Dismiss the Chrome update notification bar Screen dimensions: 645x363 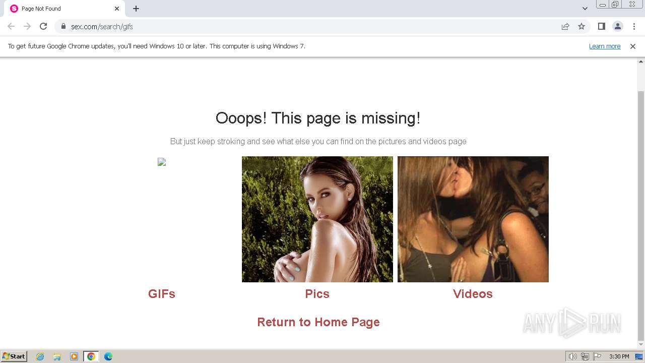(x=633, y=46)
